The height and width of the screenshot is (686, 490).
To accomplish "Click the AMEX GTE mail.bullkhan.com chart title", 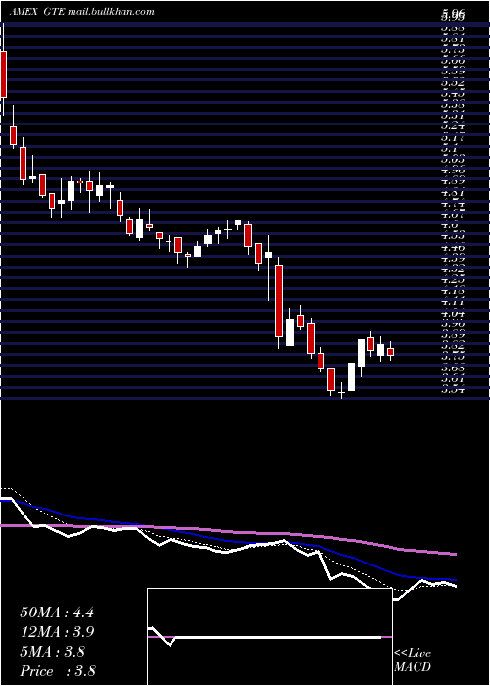I will point(82,12).
